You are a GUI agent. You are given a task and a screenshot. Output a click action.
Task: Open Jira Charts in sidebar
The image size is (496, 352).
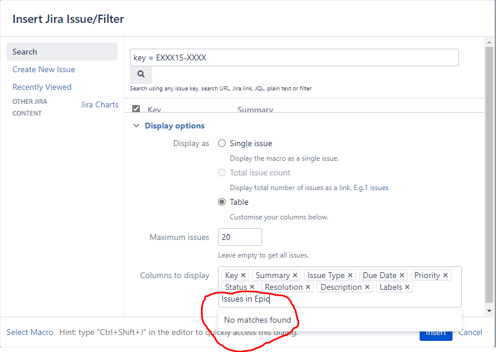click(x=100, y=104)
